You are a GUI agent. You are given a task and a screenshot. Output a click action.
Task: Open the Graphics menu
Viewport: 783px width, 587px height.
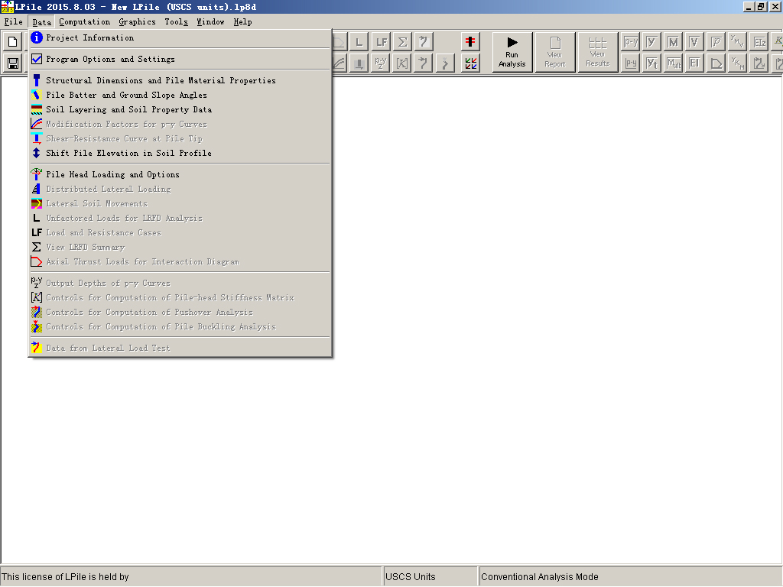click(138, 22)
